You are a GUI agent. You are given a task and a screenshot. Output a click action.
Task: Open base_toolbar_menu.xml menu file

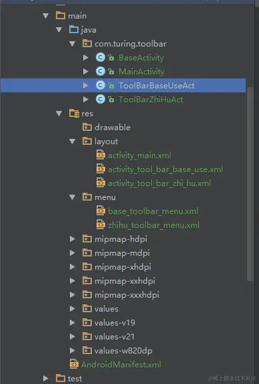[x=153, y=211]
